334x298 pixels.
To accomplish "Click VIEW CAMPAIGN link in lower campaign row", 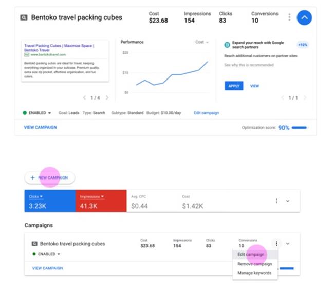I will pos(47,268).
